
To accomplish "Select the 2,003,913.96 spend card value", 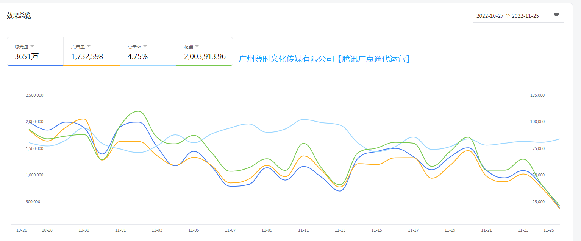I will [205, 57].
